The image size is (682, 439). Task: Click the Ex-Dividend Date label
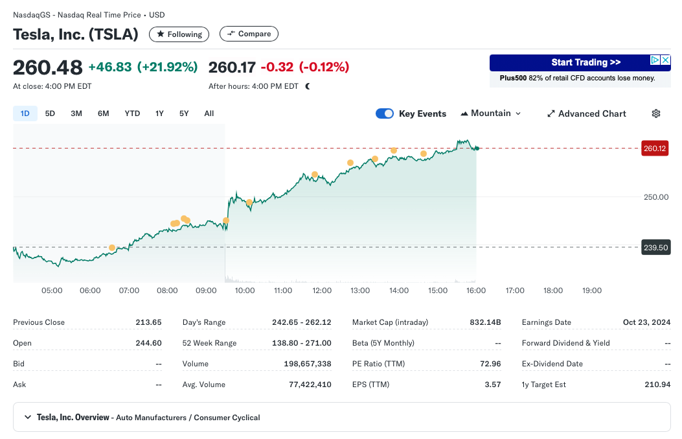pyautogui.click(x=552, y=364)
